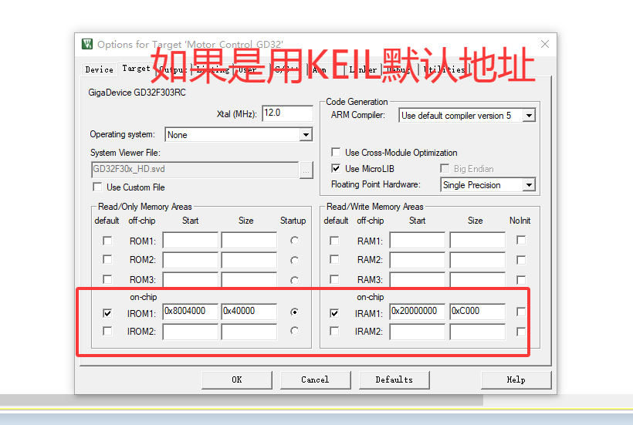Screen dimensions: 633x425
Task: Check the ROM3 default checkbox
Action: (x=107, y=279)
